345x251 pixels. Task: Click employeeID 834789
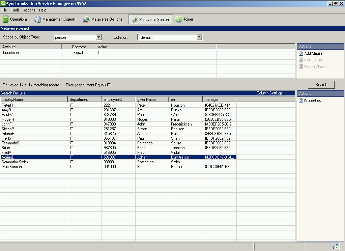pos(110,115)
